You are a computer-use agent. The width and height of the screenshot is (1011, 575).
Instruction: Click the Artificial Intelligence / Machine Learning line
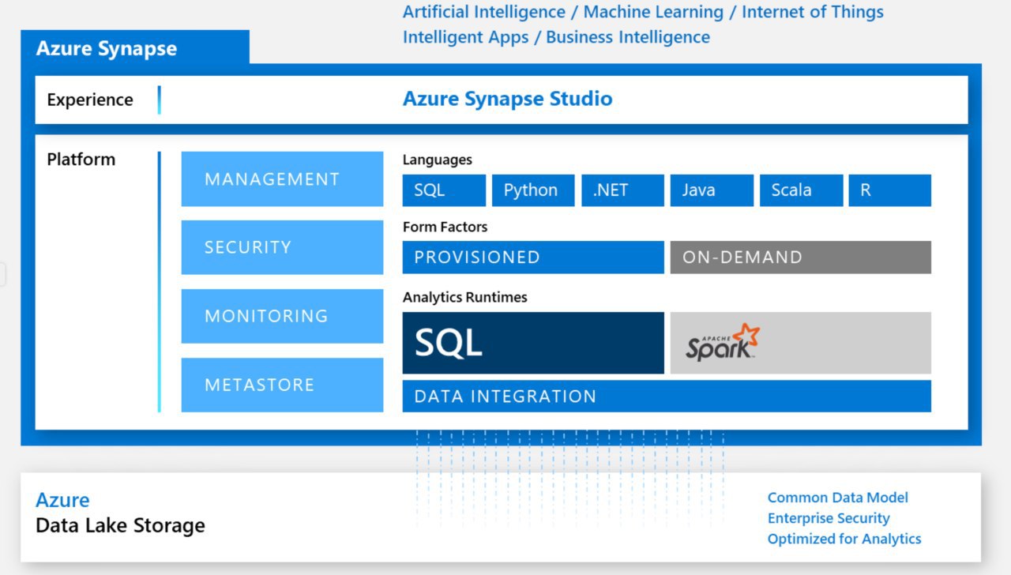643,12
